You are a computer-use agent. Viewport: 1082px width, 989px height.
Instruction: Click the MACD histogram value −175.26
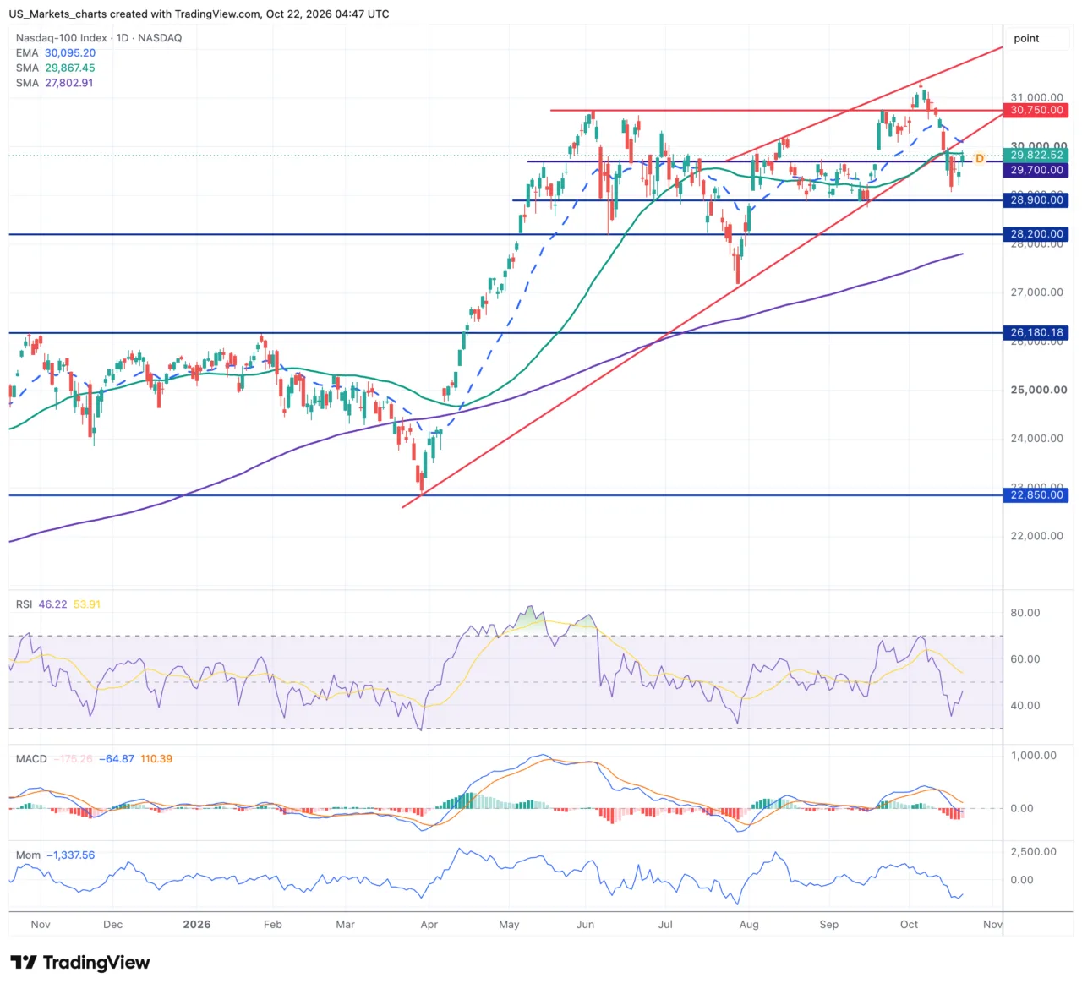tap(74, 759)
